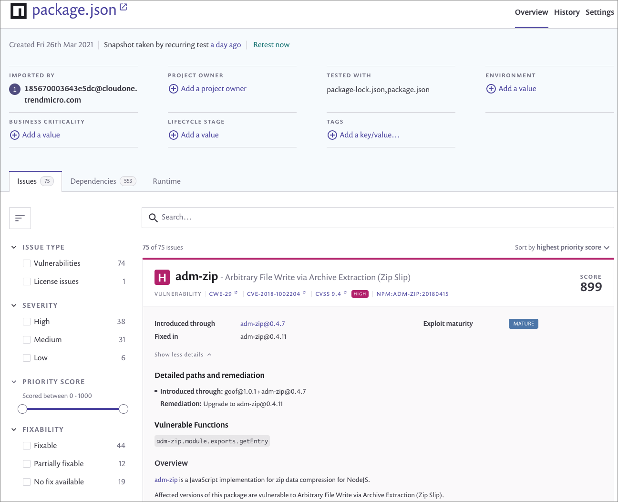The height and width of the screenshot is (502, 618).
Task: Click the adm-zip issue title heading
Action: (x=196, y=276)
